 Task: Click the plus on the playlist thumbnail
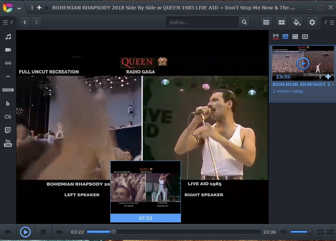[x=328, y=77]
